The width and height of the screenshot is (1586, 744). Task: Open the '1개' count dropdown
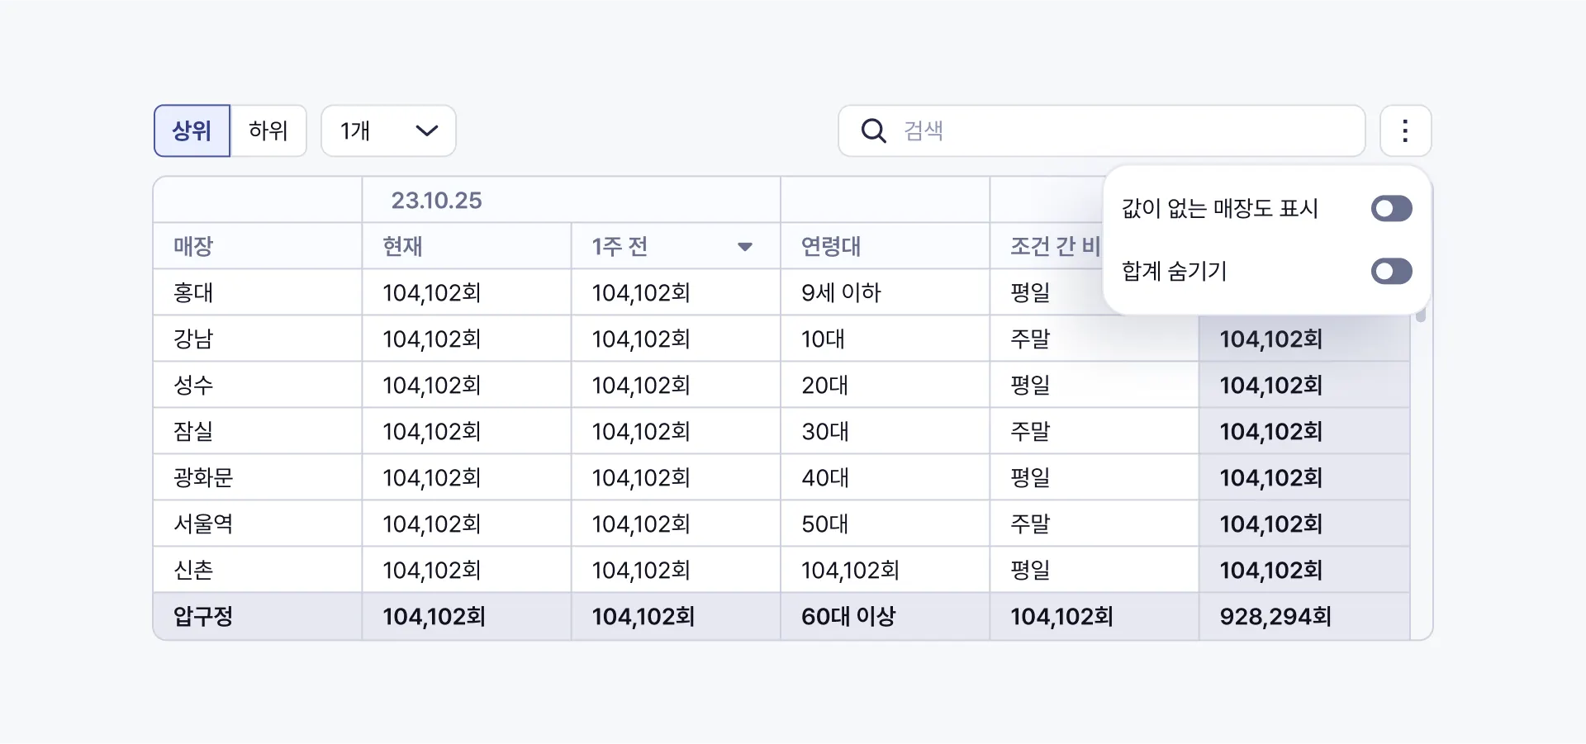point(388,130)
